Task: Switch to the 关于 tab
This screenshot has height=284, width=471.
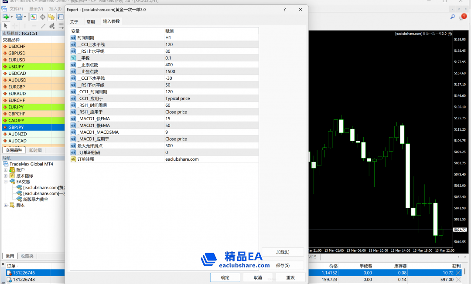Action: coord(74,22)
